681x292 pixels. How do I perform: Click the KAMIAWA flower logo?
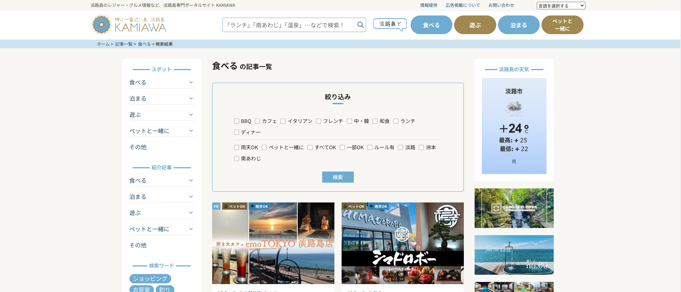[x=101, y=24]
